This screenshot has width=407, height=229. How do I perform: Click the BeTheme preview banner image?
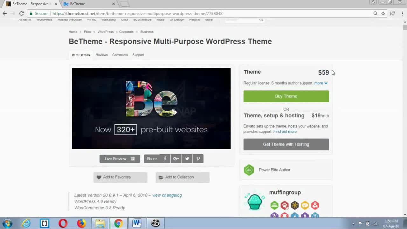(151, 108)
